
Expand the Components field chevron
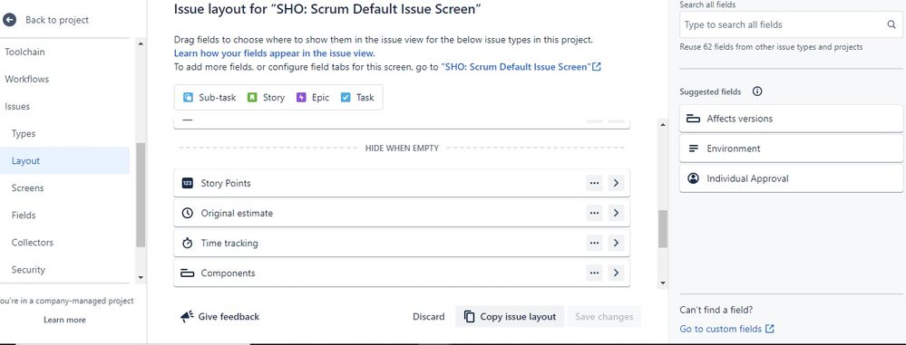(616, 273)
